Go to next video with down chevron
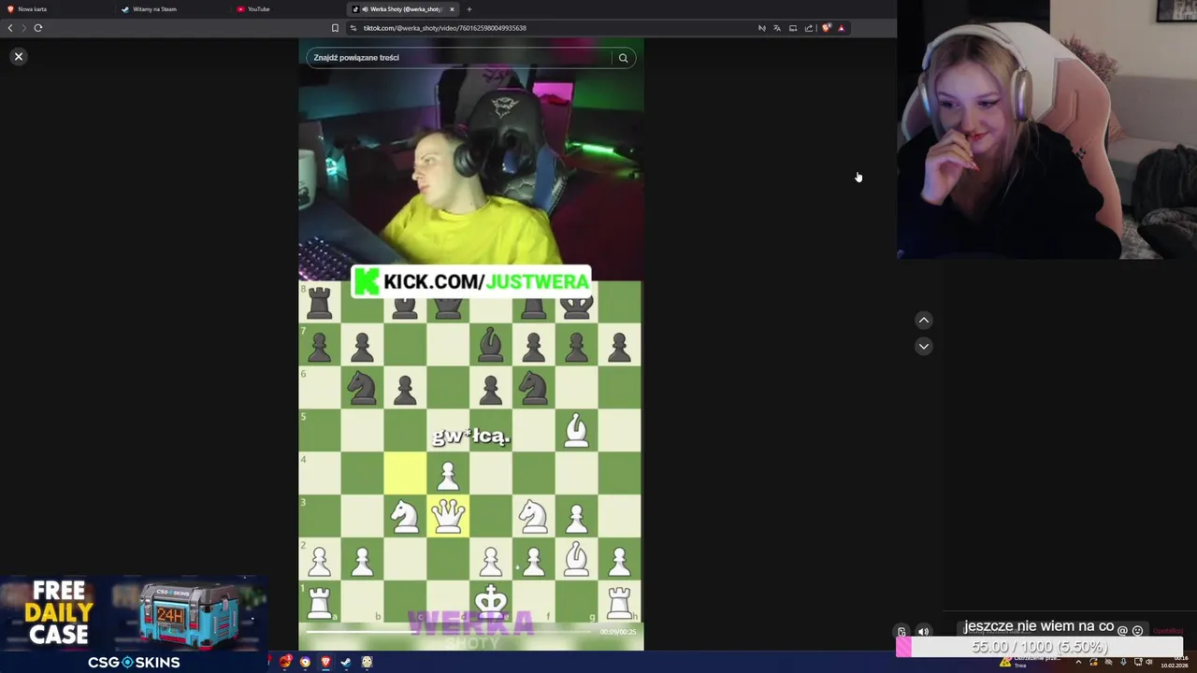1197x673 pixels. pos(924,347)
